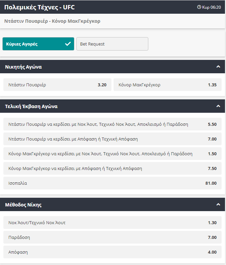Click the checkmark icon on Κύριες Αγορές
Image resolution: width=226 pixels, height=265 pixels.
tap(68, 44)
